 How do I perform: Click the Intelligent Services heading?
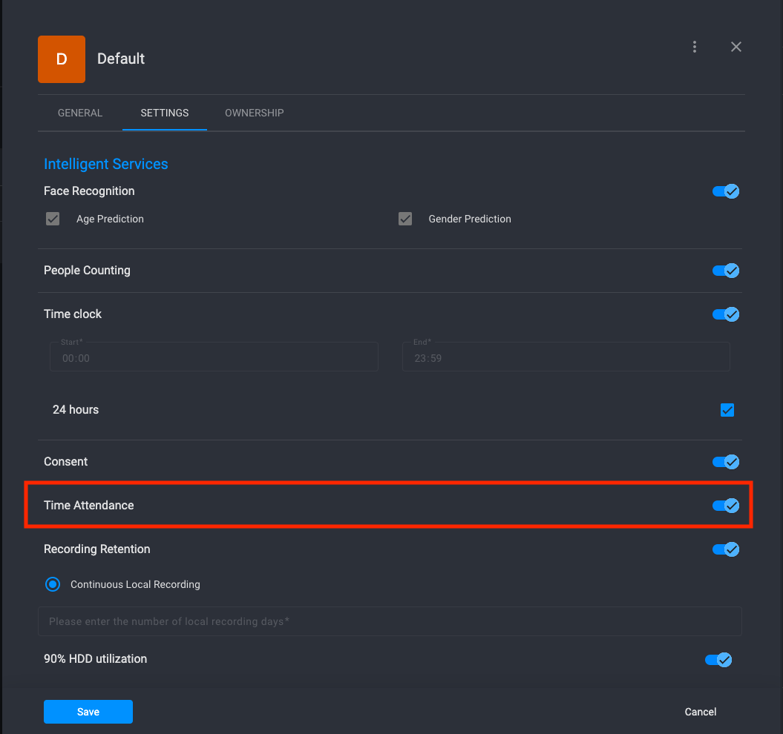click(x=106, y=164)
